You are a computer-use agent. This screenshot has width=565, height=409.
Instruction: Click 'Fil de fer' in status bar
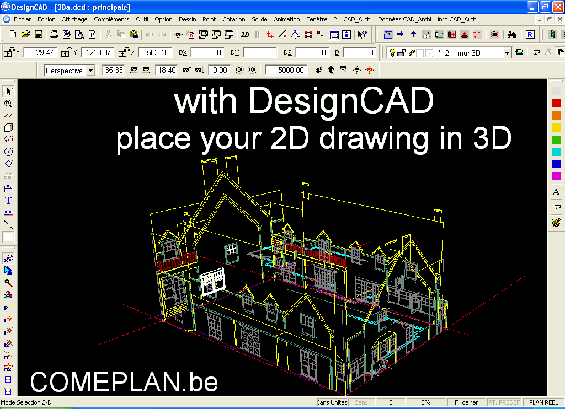coord(466,402)
